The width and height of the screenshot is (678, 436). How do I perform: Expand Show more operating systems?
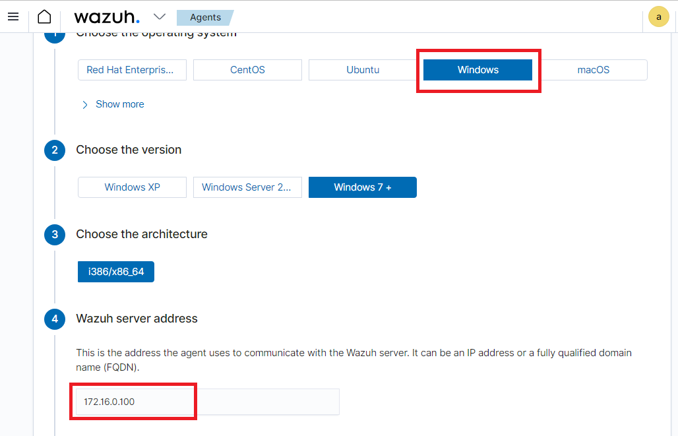120,104
